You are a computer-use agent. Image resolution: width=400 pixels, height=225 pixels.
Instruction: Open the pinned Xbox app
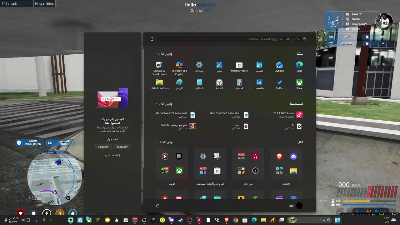click(x=299, y=84)
